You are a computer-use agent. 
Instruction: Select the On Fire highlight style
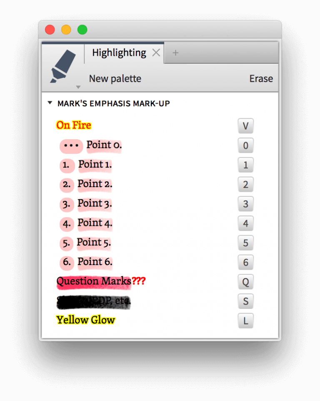point(74,125)
